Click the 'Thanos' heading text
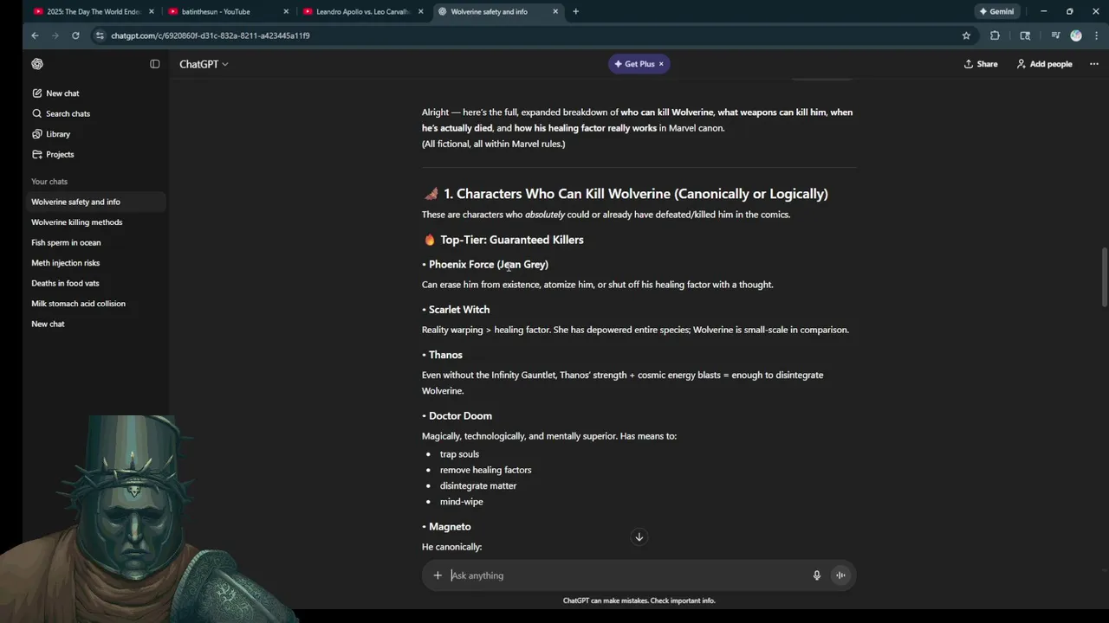The width and height of the screenshot is (1109, 623). (x=445, y=355)
